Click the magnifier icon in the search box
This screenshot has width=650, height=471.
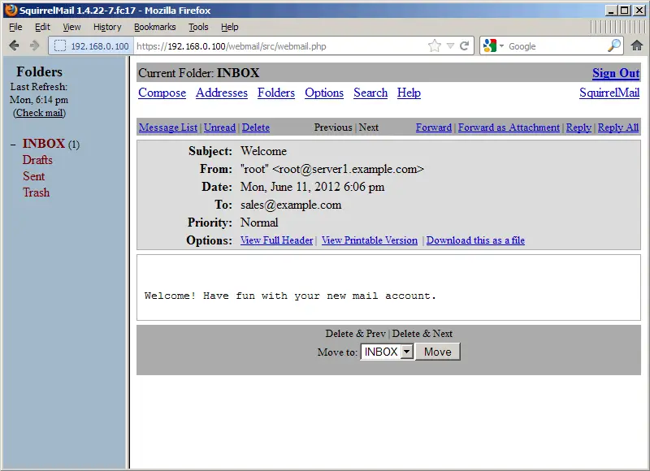tap(613, 46)
